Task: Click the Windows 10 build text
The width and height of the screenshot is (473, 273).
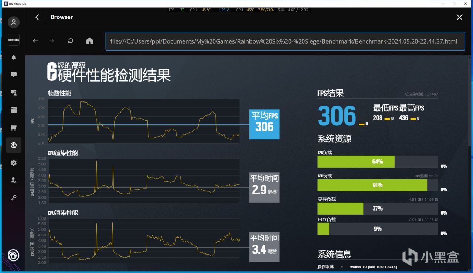Action: (373, 267)
